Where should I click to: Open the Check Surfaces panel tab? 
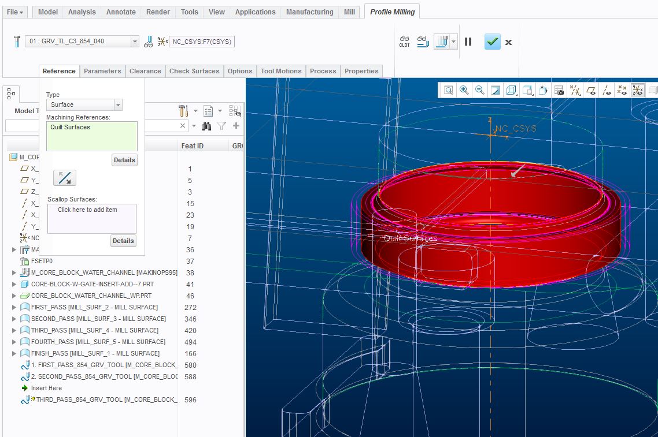(x=194, y=71)
